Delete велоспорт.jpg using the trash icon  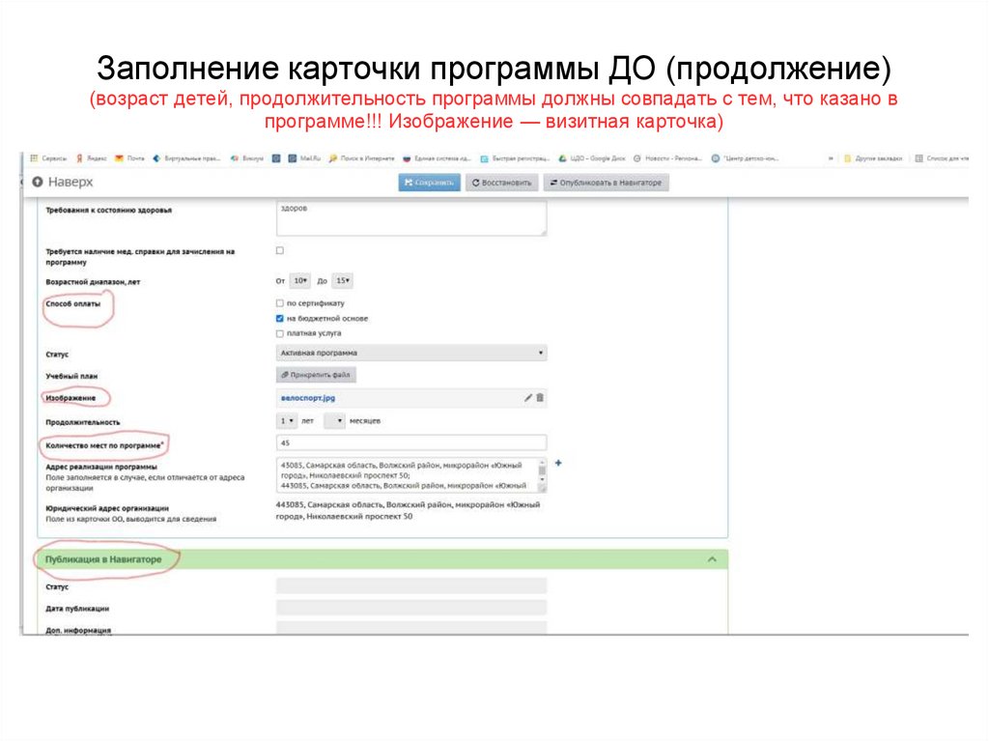(541, 397)
